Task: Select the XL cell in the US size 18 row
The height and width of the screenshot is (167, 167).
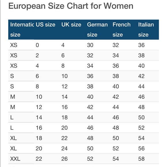Action: point(14,138)
